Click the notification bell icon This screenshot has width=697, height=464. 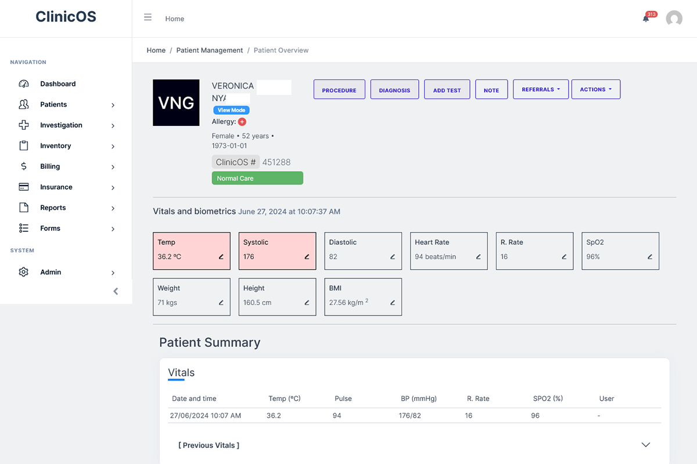point(646,19)
